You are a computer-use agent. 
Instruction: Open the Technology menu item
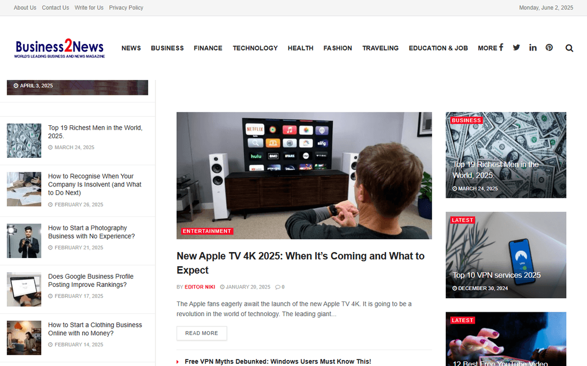pos(255,48)
